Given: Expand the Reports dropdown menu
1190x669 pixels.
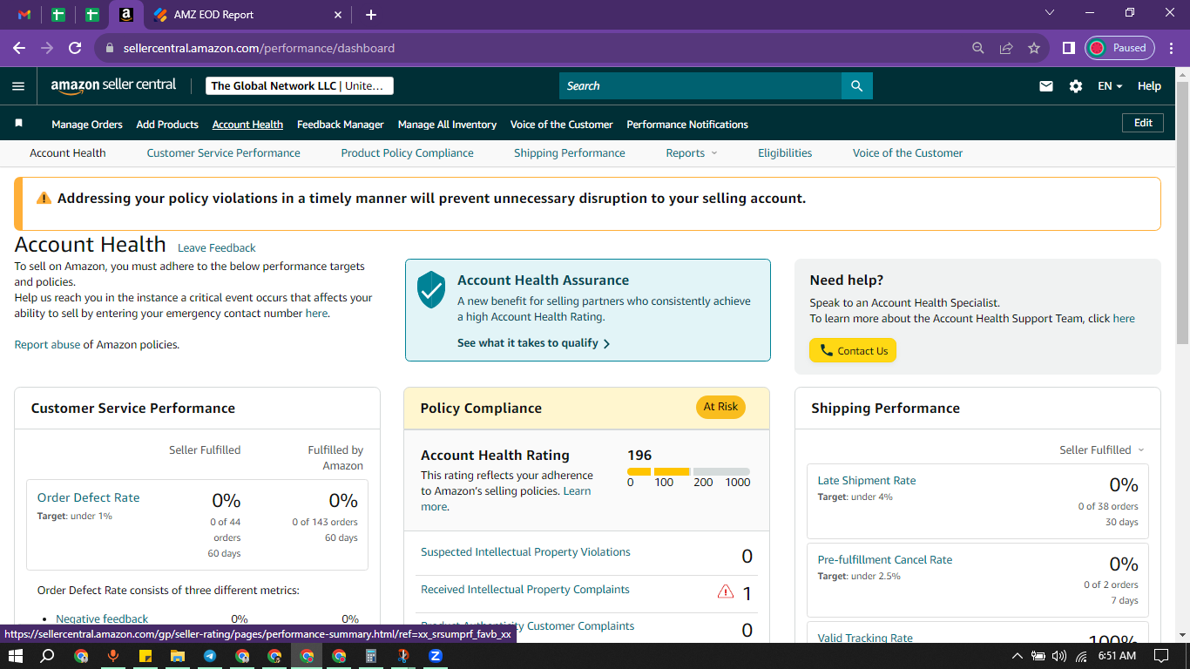Looking at the screenshot, I should click(x=692, y=152).
